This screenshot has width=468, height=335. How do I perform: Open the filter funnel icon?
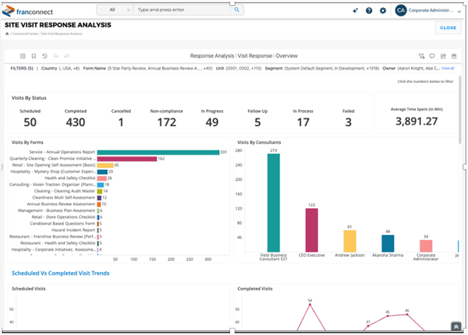[x=421, y=56]
